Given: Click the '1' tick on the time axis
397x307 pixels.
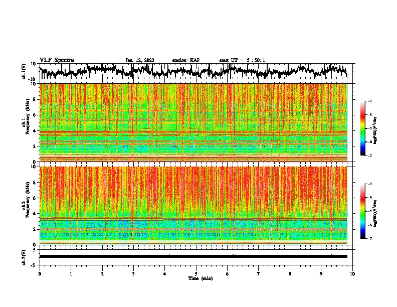Looking at the screenshot, I should point(71,274).
